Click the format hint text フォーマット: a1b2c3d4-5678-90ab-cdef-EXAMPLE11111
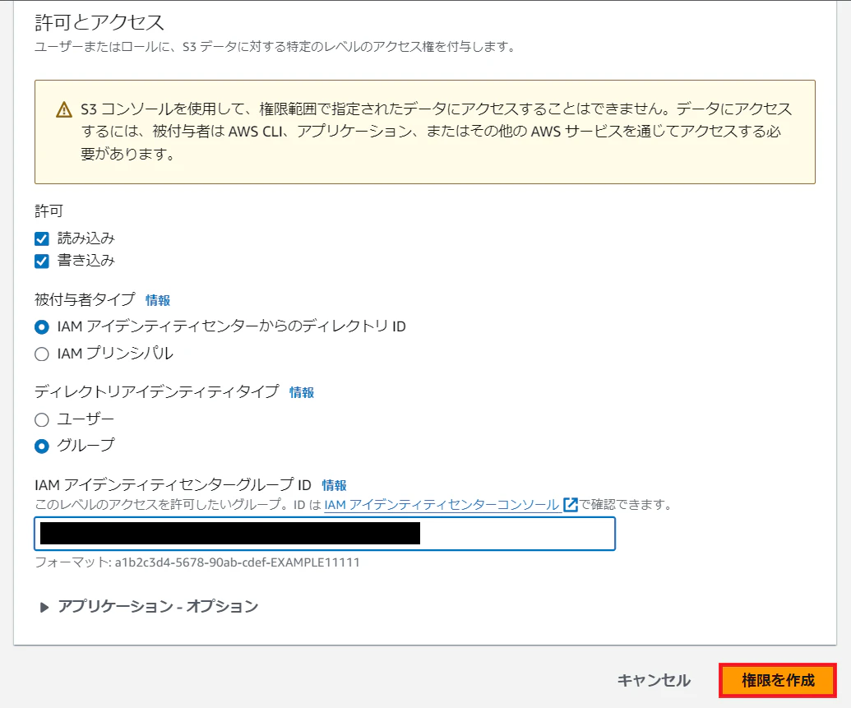This screenshot has height=708, width=851. pos(197,562)
